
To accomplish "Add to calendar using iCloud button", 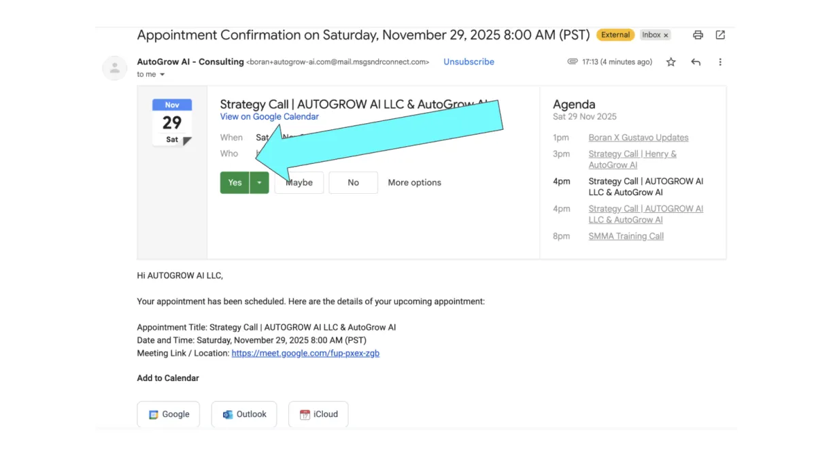I will click(318, 414).
